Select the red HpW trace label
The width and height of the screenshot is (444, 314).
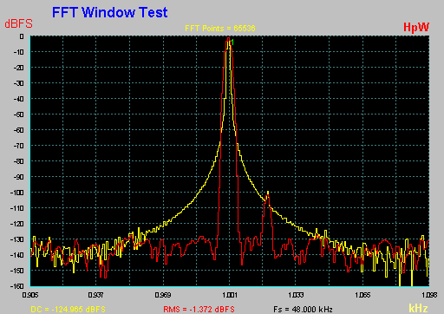coord(416,27)
